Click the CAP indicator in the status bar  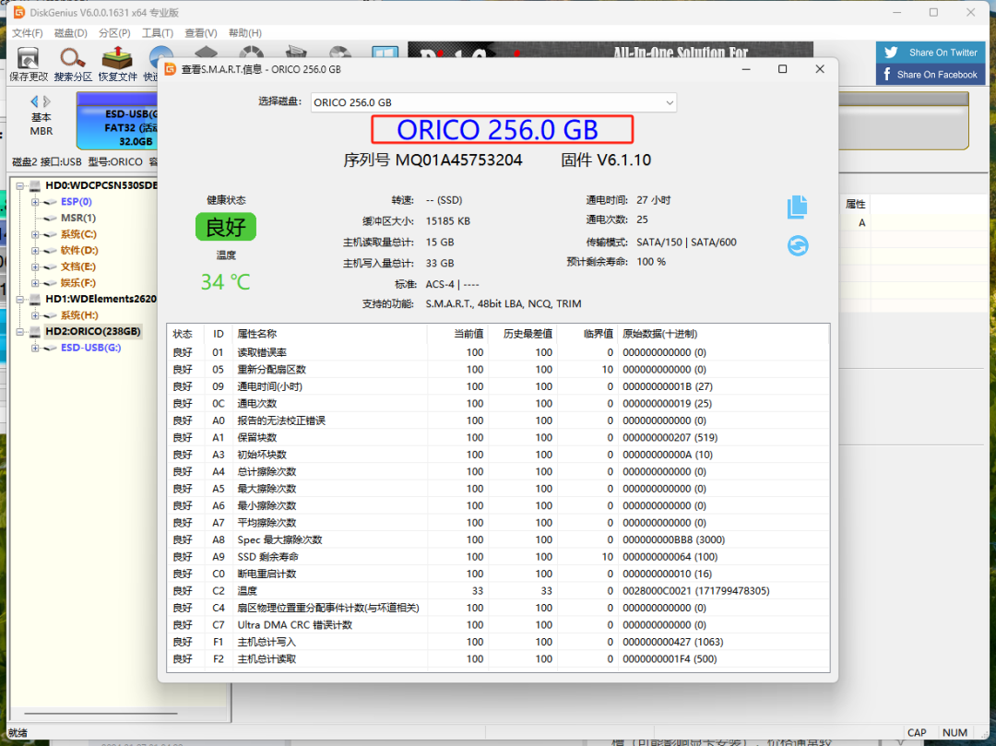(x=917, y=733)
